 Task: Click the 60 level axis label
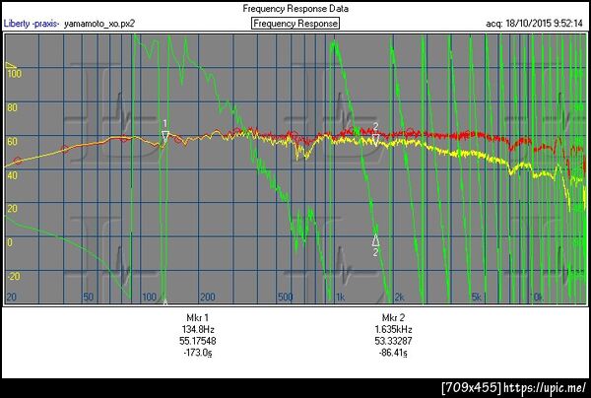(x=12, y=142)
